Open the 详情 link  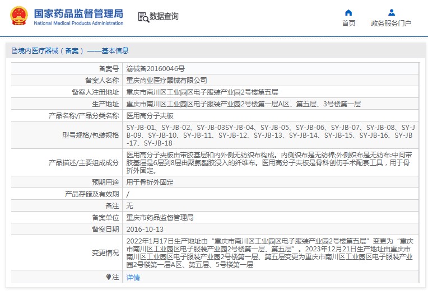click(x=133, y=278)
